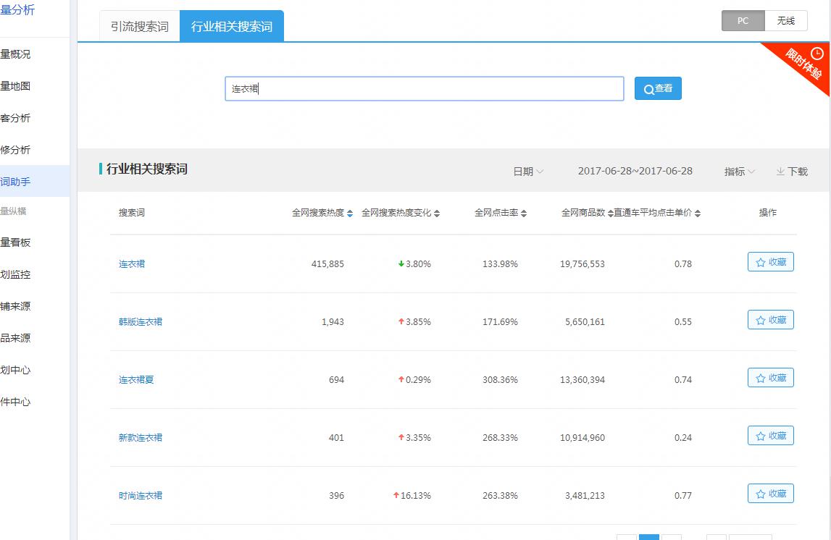Click the search magnifier 查看 button
This screenshot has height=540, width=831.
[658, 88]
